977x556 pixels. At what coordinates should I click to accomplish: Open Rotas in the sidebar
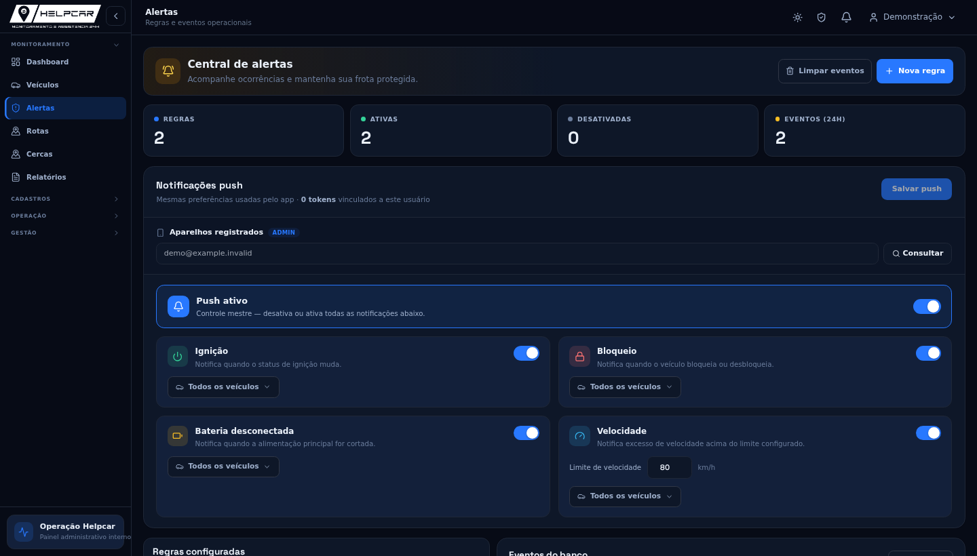click(65, 131)
